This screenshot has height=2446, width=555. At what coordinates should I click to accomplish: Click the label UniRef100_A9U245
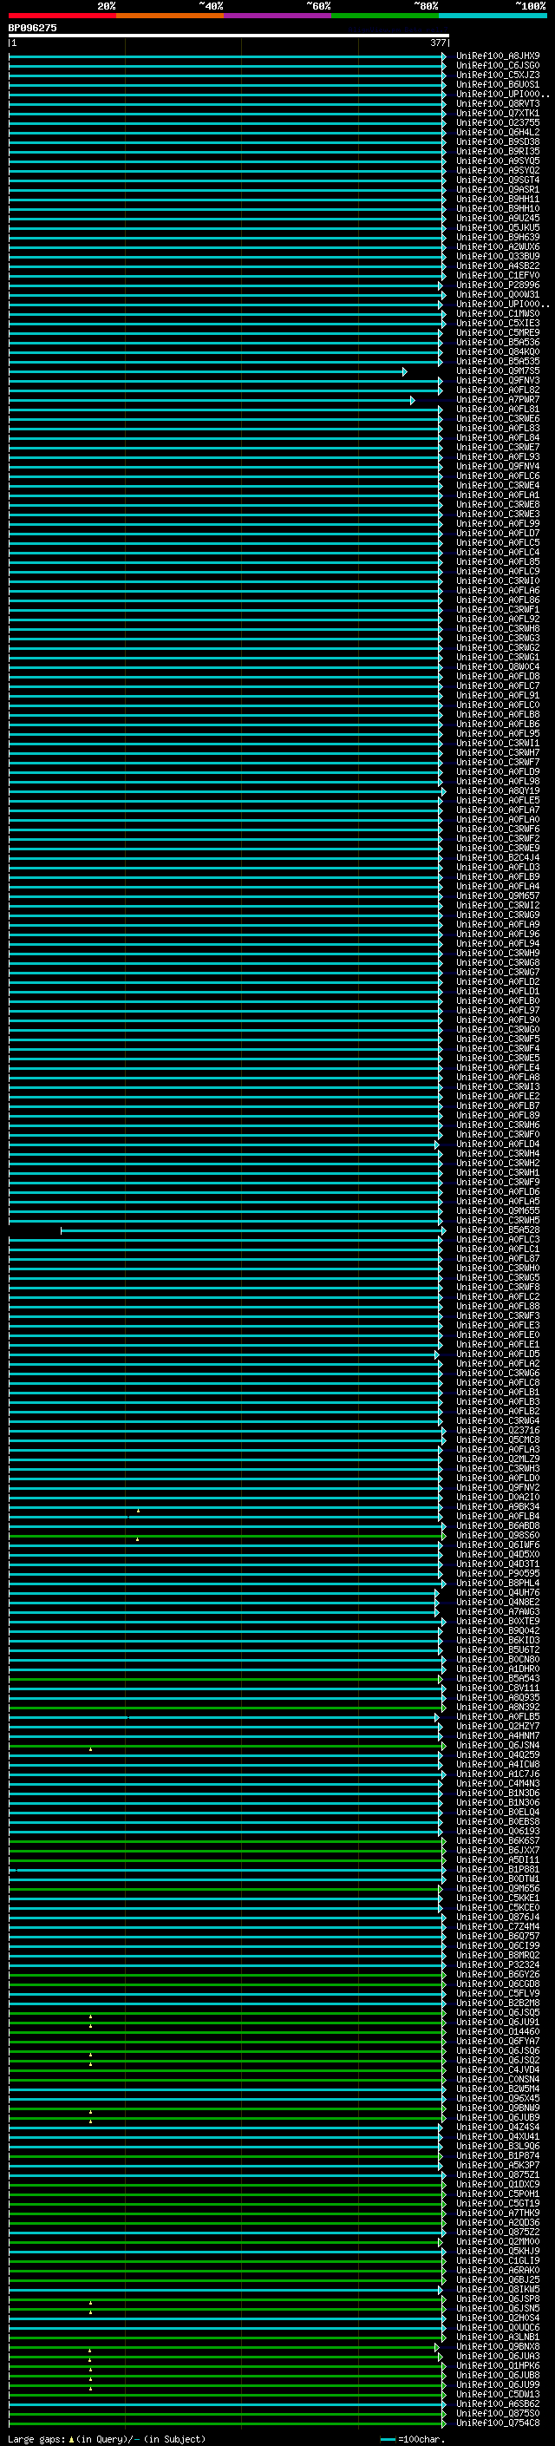[x=498, y=219]
